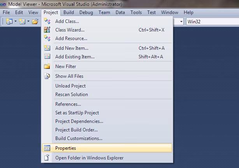Choose Add Class... from Project menu

(107, 21)
